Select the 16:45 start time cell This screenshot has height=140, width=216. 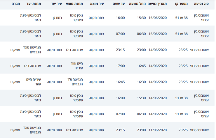[141, 66]
